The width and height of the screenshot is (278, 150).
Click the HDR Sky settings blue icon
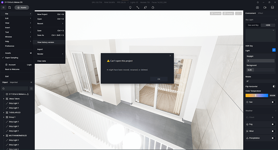[x=274, y=50]
